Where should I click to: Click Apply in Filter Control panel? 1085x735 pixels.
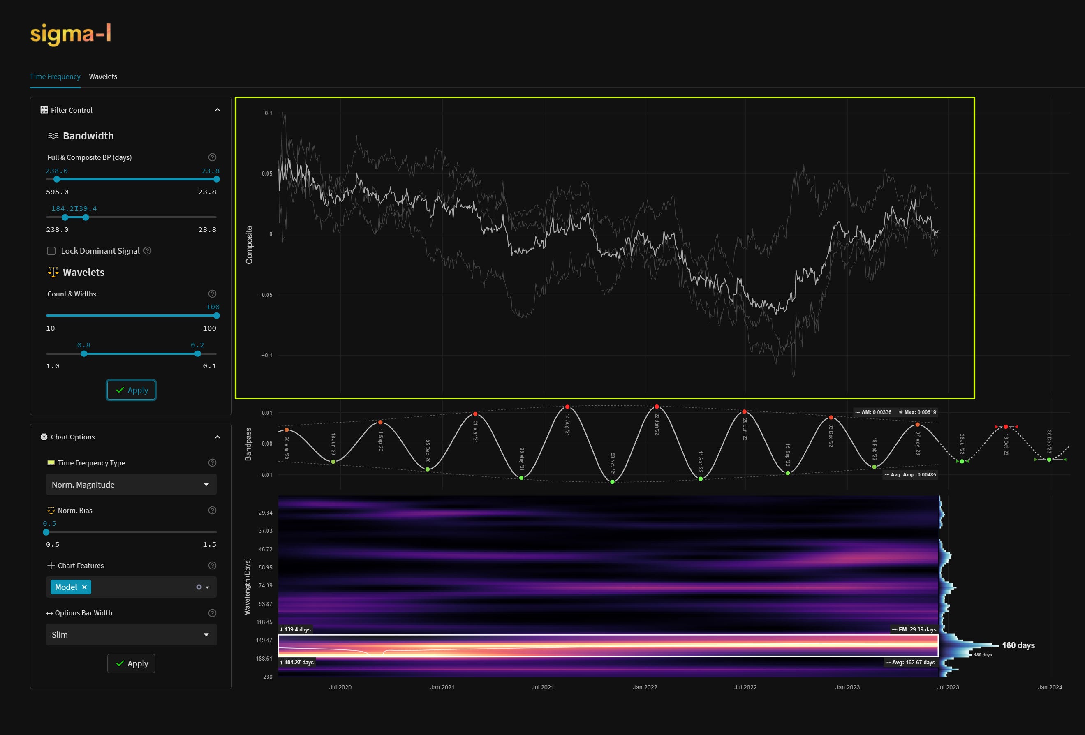[x=131, y=390]
